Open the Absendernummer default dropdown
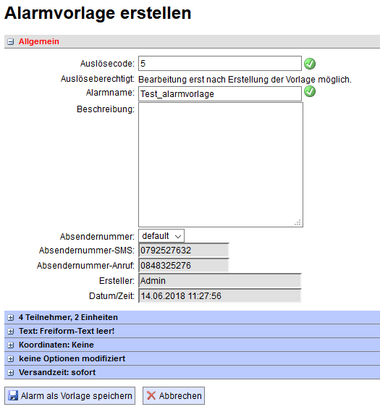Screen dimensions: 380x412 pyautogui.click(x=161, y=236)
